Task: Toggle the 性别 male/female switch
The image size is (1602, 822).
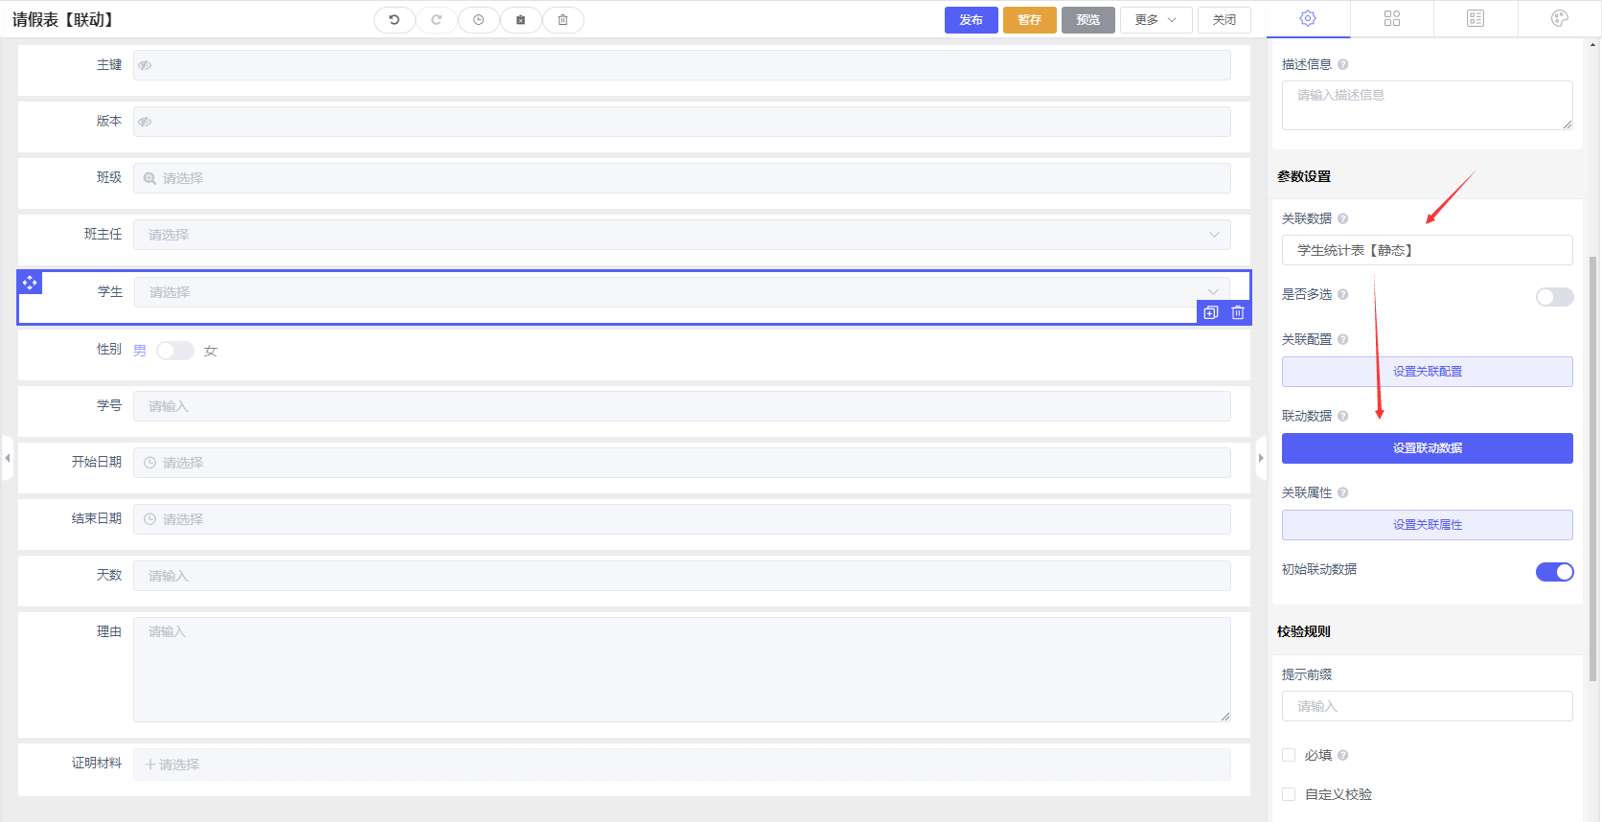Action: coord(175,351)
